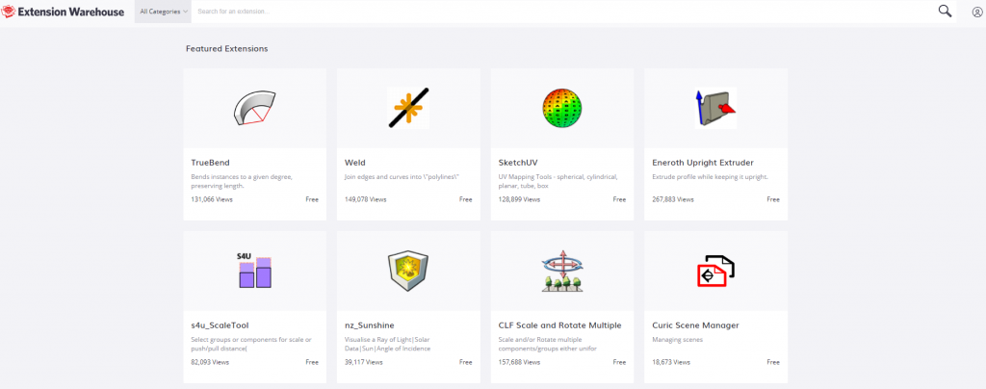Viewport: 986px width, 389px height.
Task: Click the s4u_ScaleTool purple bars icon
Action: point(254,271)
